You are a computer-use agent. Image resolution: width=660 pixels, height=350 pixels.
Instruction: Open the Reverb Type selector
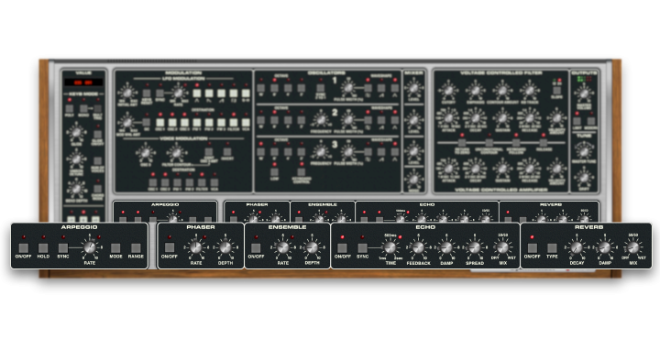552,247
